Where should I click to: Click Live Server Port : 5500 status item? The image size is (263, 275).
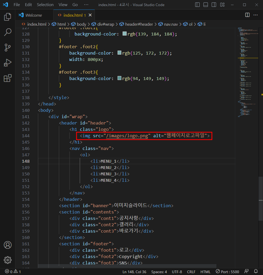click(x=228, y=272)
